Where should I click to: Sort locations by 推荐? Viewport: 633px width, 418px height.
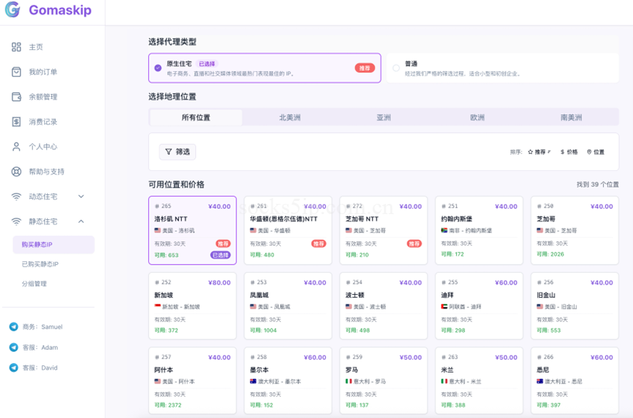pyautogui.click(x=539, y=152)
